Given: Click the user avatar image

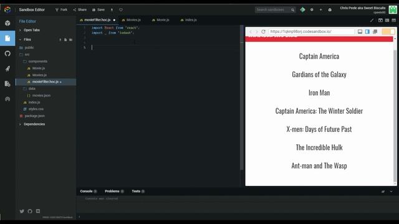Looking at the screenshot, I should (393, 10).
